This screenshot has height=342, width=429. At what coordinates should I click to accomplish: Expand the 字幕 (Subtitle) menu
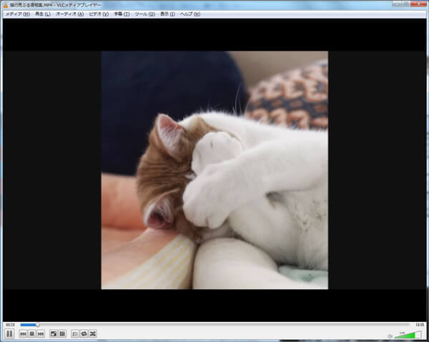pos(122,14)
